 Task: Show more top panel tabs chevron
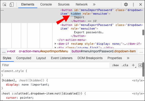click(x=94, y=4)
